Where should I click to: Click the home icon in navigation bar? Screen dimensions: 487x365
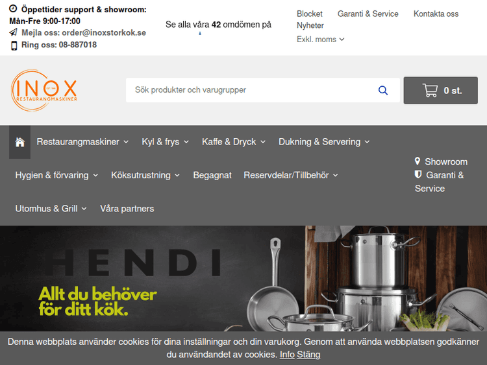[20, 142]
